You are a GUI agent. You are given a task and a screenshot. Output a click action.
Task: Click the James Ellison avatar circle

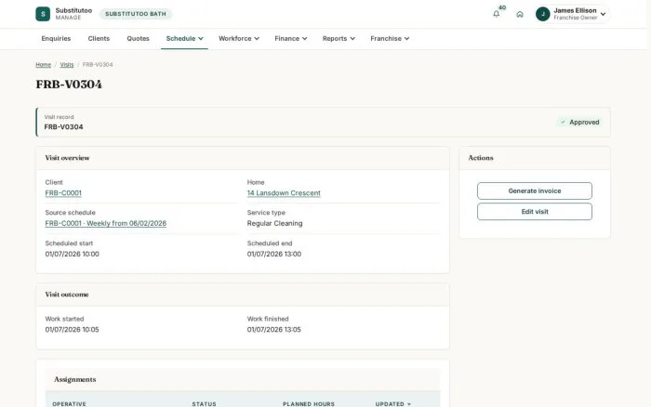[542, 14]
